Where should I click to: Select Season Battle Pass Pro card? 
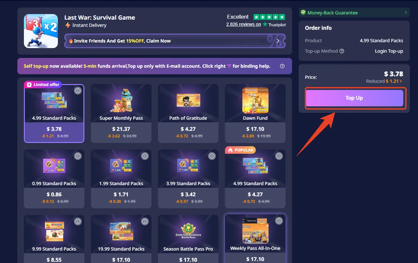[x=188, y=239]
